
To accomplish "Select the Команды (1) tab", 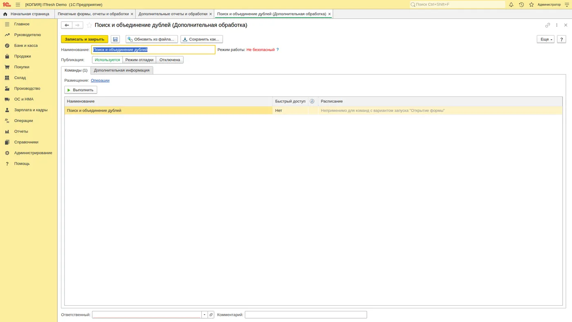I will [76, 70].
